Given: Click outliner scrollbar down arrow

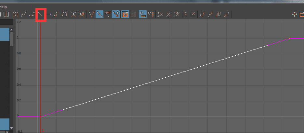Looking at the screenshot, I should pos(12,128).
